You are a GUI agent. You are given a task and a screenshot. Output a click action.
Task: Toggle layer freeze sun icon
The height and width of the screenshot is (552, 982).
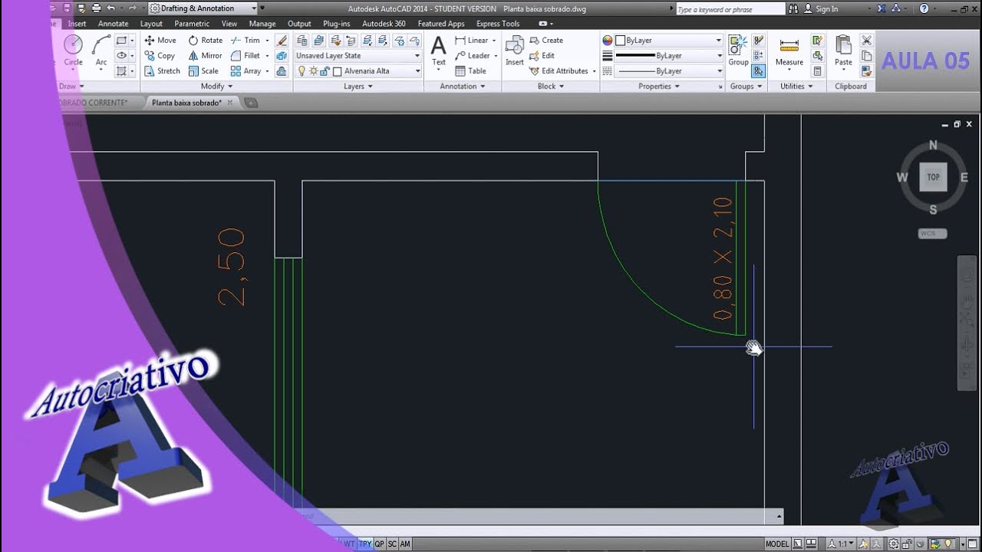[313, 71]
